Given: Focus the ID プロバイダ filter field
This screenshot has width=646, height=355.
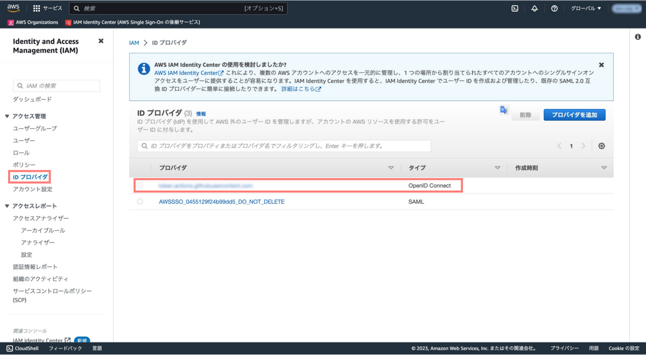Looking at the screenshot, I should click(x=284, y=146).
